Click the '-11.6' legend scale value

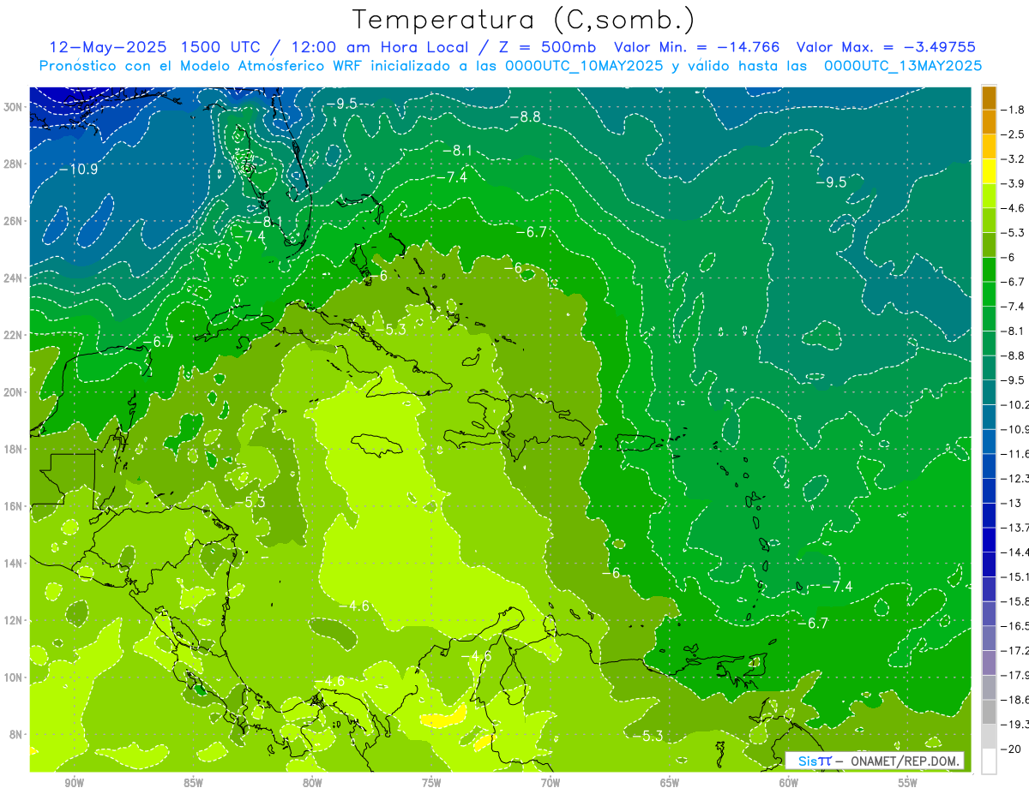[1014, 453]
